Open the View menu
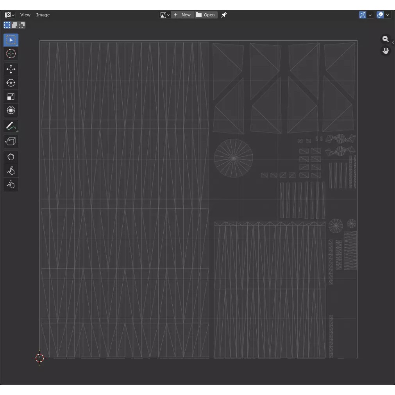Image resolution: width=395 pixels, height=395 pixels. (25, 15)
